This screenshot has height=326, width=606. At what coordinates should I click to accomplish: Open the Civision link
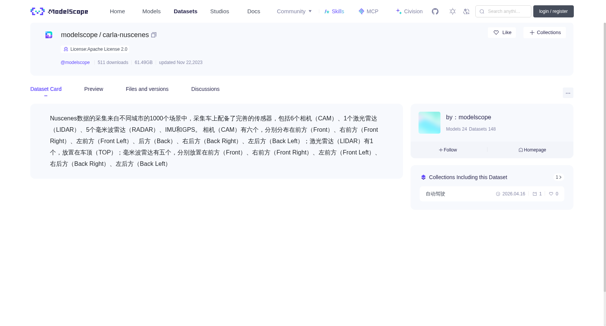coord(409,11)
